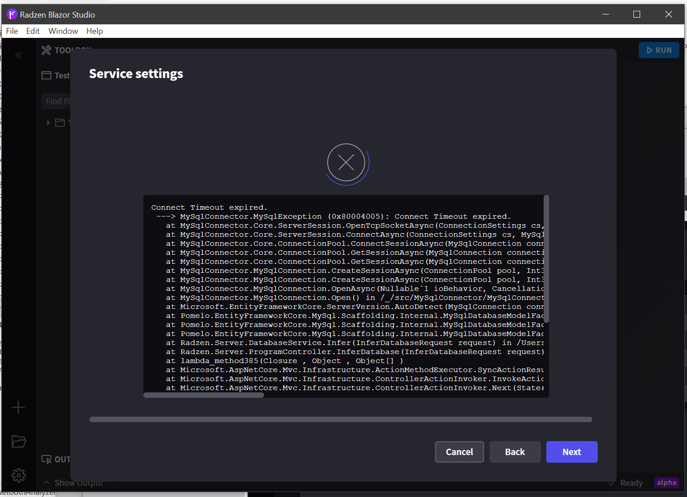The width and height of the screenshot is (687, 497).
Task: Create a new project with the plus icon
Action: pos(18,407)
